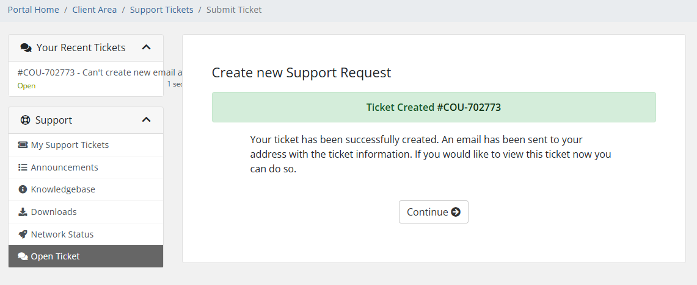Click the list icon next to Announcements
Screen dimensions: 697x285
click(x=23, y=167)
